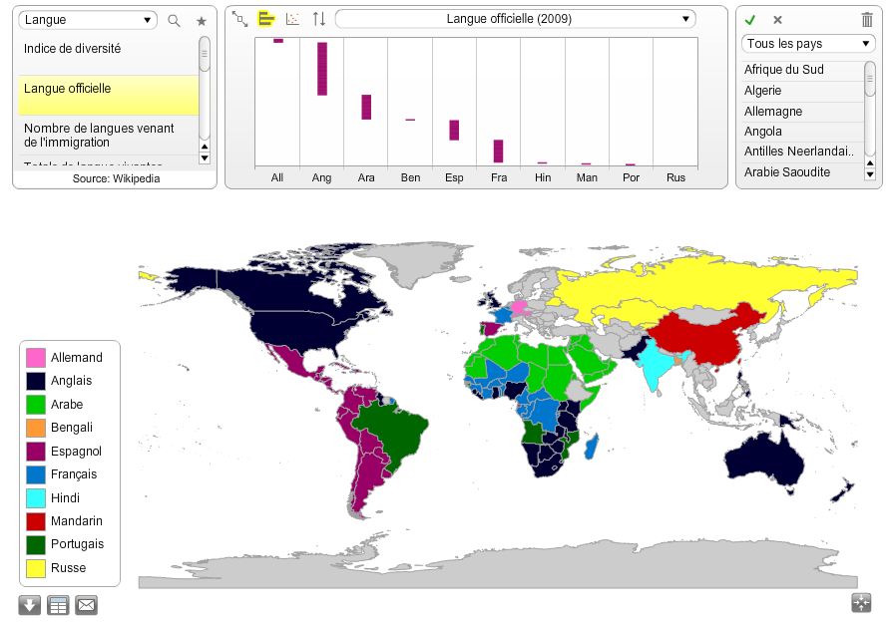Click scroll up arrow in indicator list
The width and height of the screenshot is (890, 622).
tap(205, 147)
